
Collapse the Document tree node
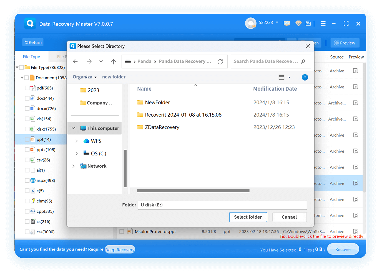22,78
